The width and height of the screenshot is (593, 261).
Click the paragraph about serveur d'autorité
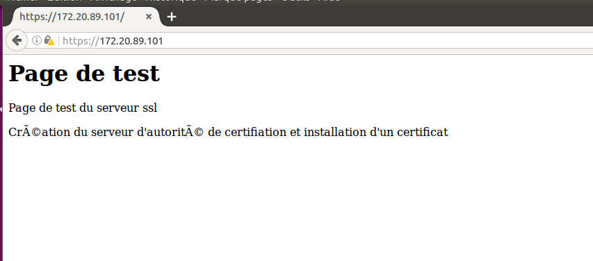point(228,132)
